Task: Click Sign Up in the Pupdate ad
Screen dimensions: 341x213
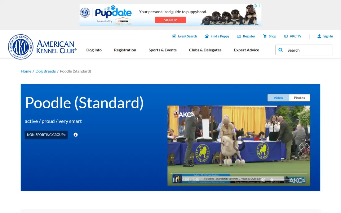Action: pyautogui.click(x=170, y=20)
